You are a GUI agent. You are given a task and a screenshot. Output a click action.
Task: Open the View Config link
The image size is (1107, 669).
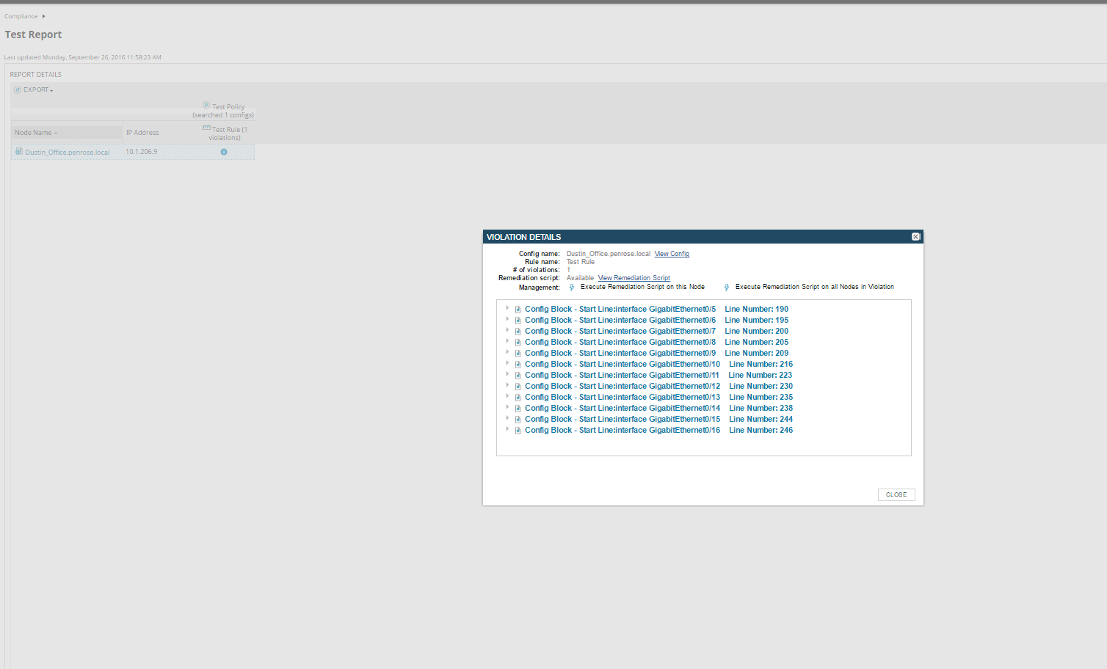coord(672,254)
